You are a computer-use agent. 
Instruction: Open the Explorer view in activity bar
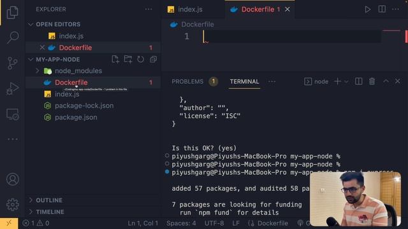coord(12,12)
